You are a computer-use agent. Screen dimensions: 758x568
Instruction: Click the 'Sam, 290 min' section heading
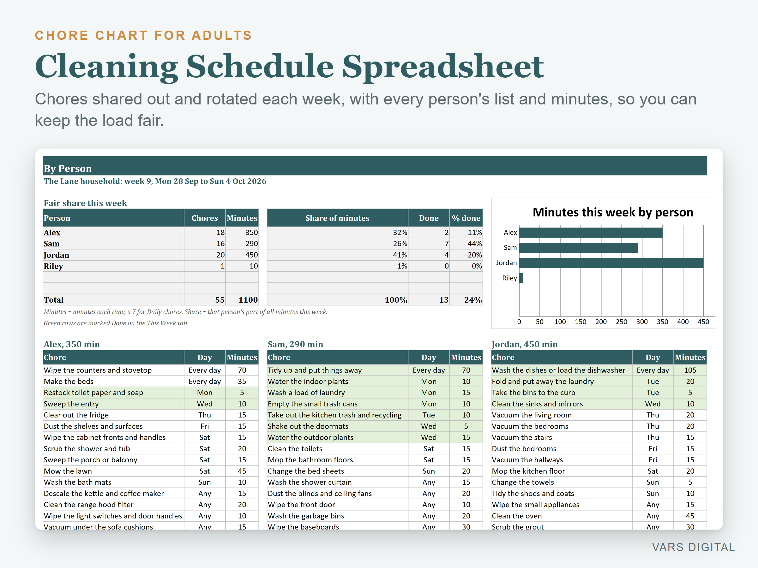point(295,344)
